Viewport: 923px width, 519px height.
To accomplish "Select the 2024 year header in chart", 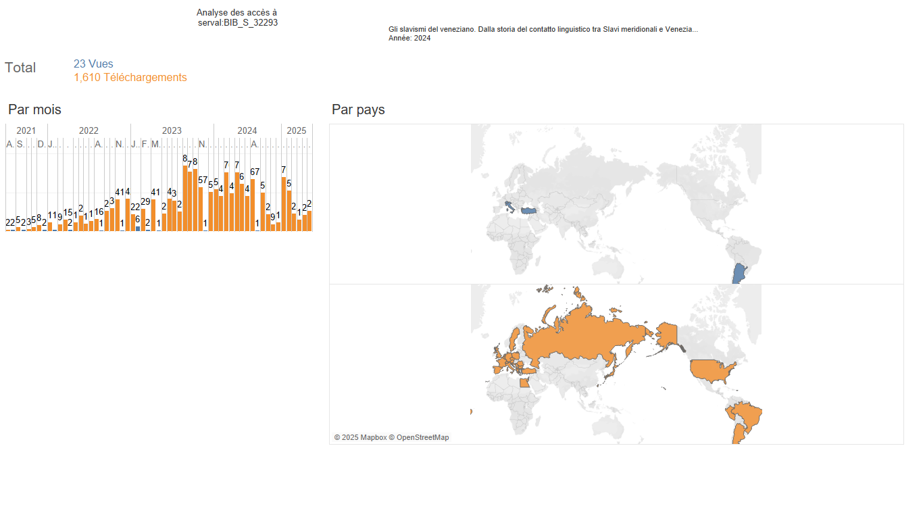I will click(247, 130).
